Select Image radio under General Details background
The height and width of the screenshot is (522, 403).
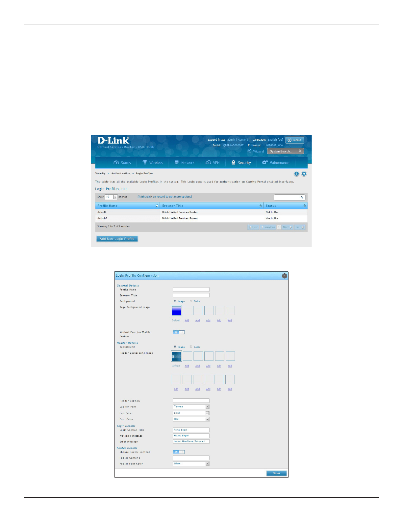pyautogui.click(x=175, y=301)
